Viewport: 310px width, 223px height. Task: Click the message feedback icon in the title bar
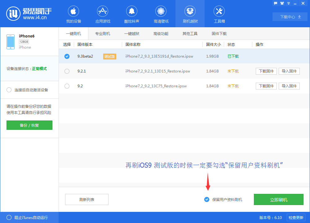pyautogui.click(x=276, y=3)
